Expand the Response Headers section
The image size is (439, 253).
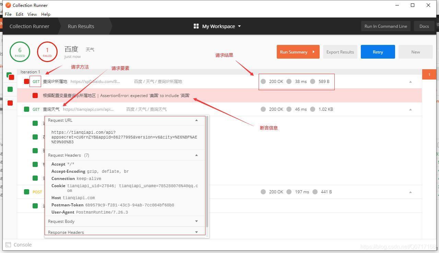click(197, 232)
